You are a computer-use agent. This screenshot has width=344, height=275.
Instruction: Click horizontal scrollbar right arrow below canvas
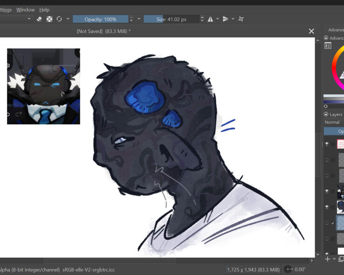coord(312,261)
